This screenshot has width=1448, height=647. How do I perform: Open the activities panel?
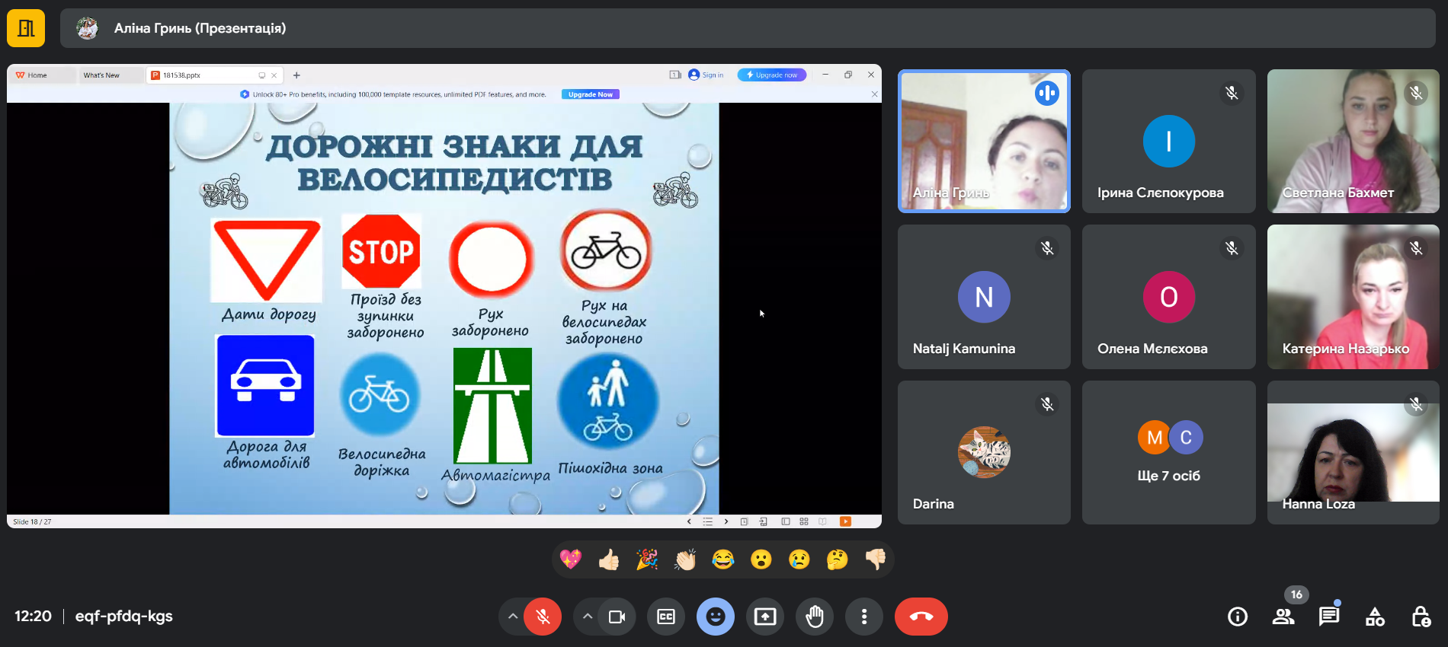(1375, 617)
